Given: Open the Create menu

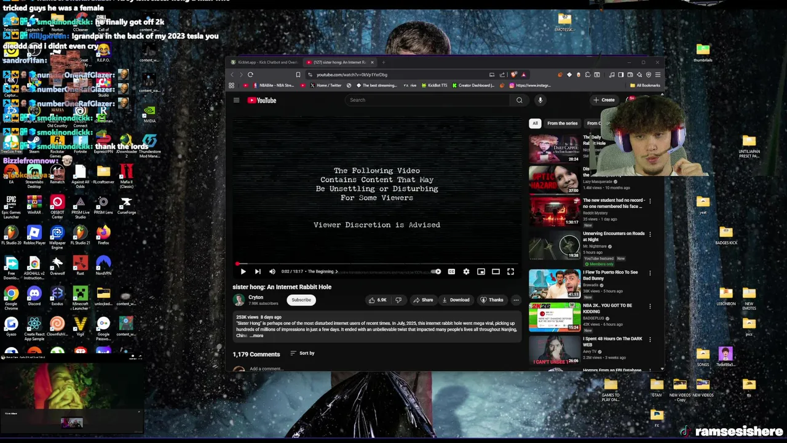Looking at the screenshot, I should (604, 100).
